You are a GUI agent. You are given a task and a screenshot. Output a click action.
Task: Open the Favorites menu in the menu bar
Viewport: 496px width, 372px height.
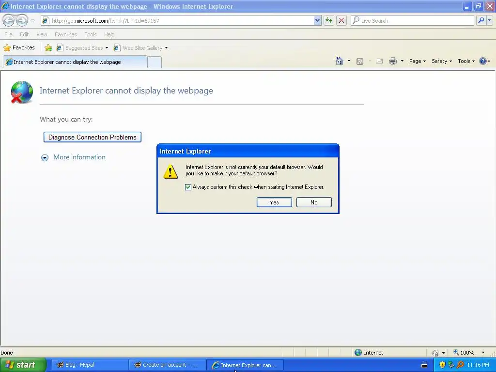coord(65,34)
